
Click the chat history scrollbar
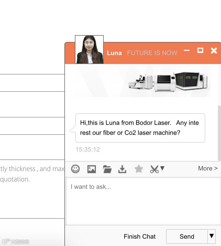pos(219,133)
